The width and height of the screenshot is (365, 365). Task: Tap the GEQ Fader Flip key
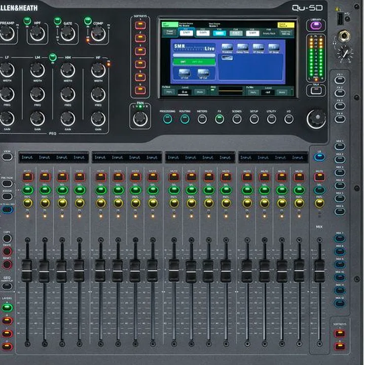[7, 286]
